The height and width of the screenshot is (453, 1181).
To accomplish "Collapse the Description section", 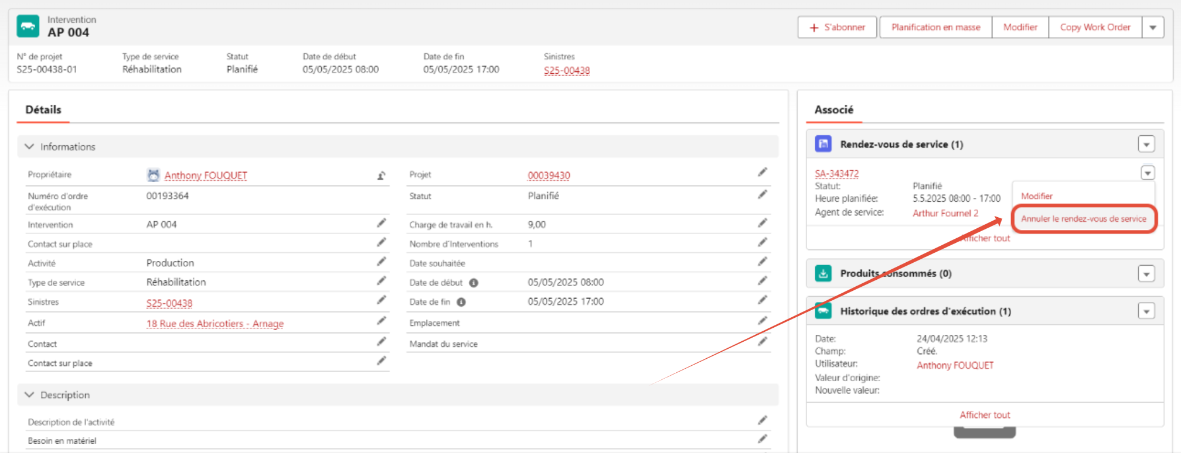I will tap(29, 395).
